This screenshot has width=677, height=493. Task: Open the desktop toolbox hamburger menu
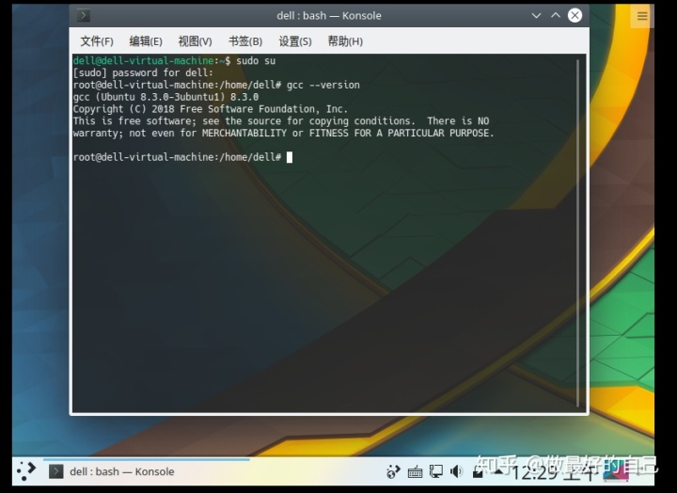(642, 16)
